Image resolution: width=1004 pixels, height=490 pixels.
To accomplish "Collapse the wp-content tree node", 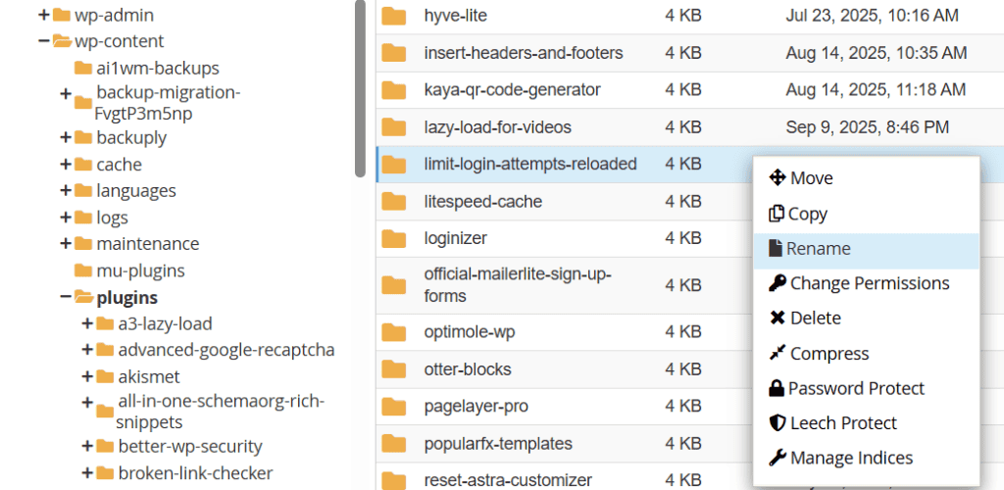I will click(x=43, y=41).
